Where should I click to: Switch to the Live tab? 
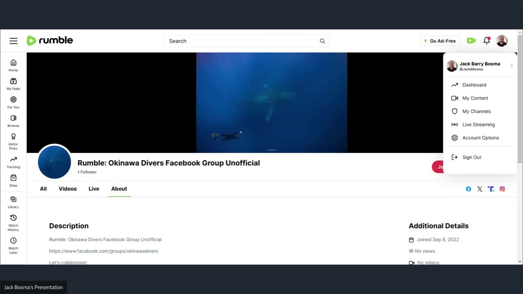[x=94, y=189]
